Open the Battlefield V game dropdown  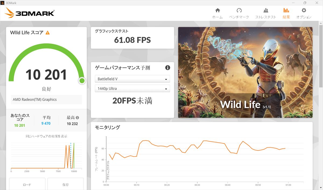(x=132, y=79)
